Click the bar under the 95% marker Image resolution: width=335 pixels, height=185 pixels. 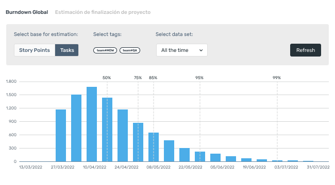tap(200, 157)
